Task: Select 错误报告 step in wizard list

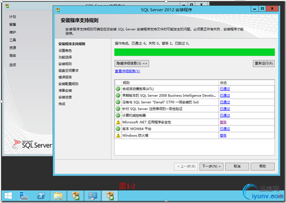Action: tap(65, 77)
